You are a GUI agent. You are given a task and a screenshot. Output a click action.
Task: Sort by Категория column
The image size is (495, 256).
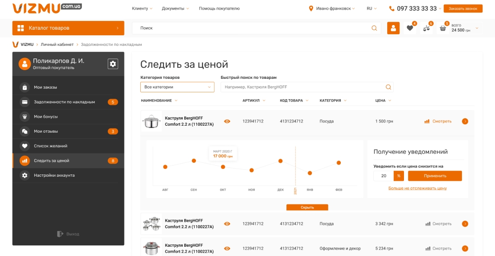pyautogui.click(x=333, y=101)
